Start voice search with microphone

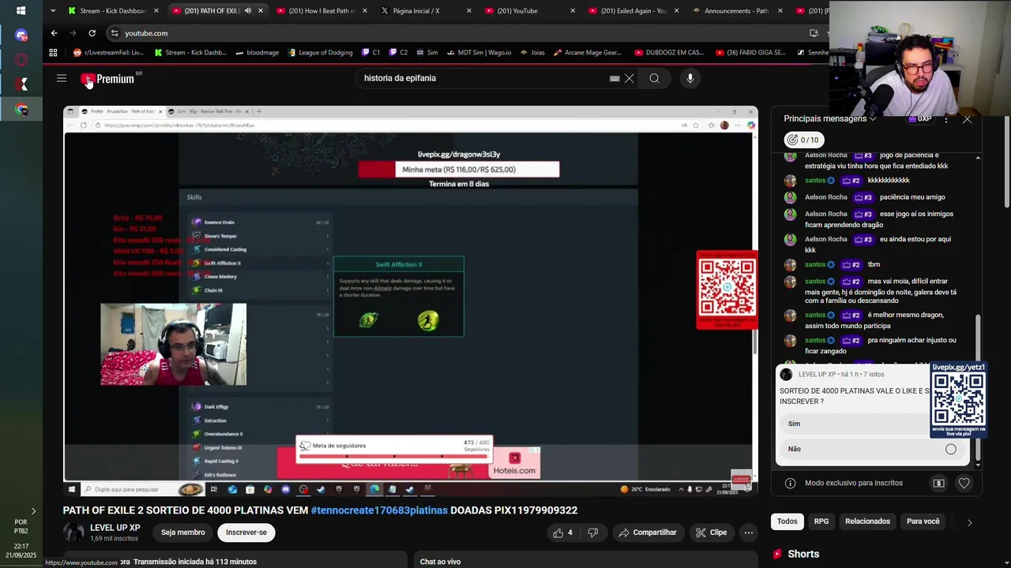[x=690, y=78]
